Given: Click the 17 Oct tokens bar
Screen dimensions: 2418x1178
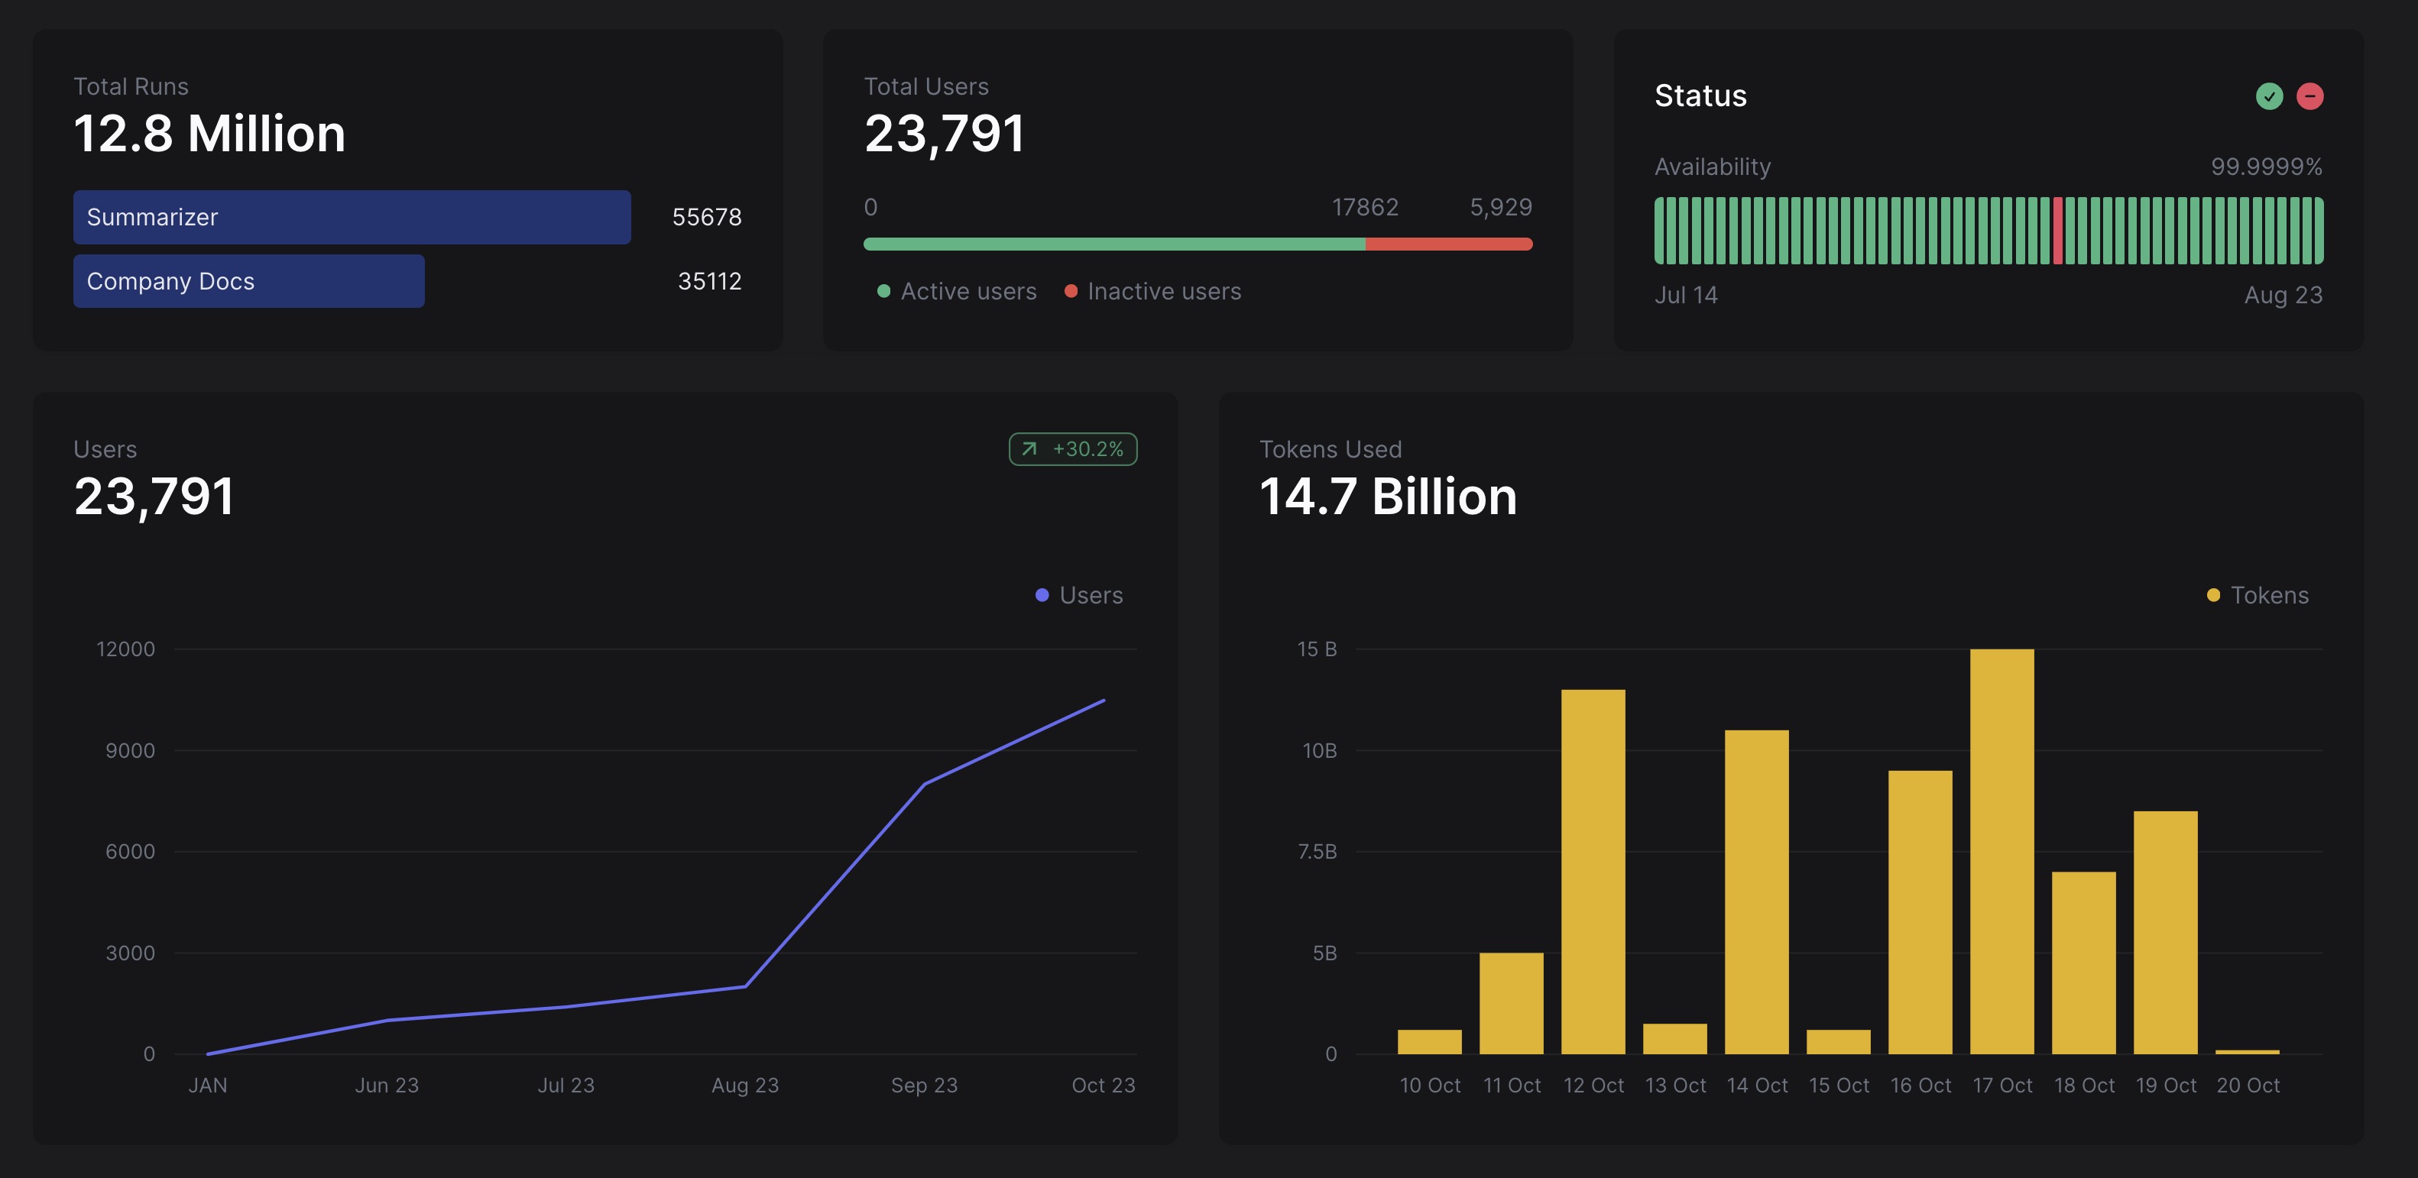Looking at the screenshot, I should point(2001,850).
